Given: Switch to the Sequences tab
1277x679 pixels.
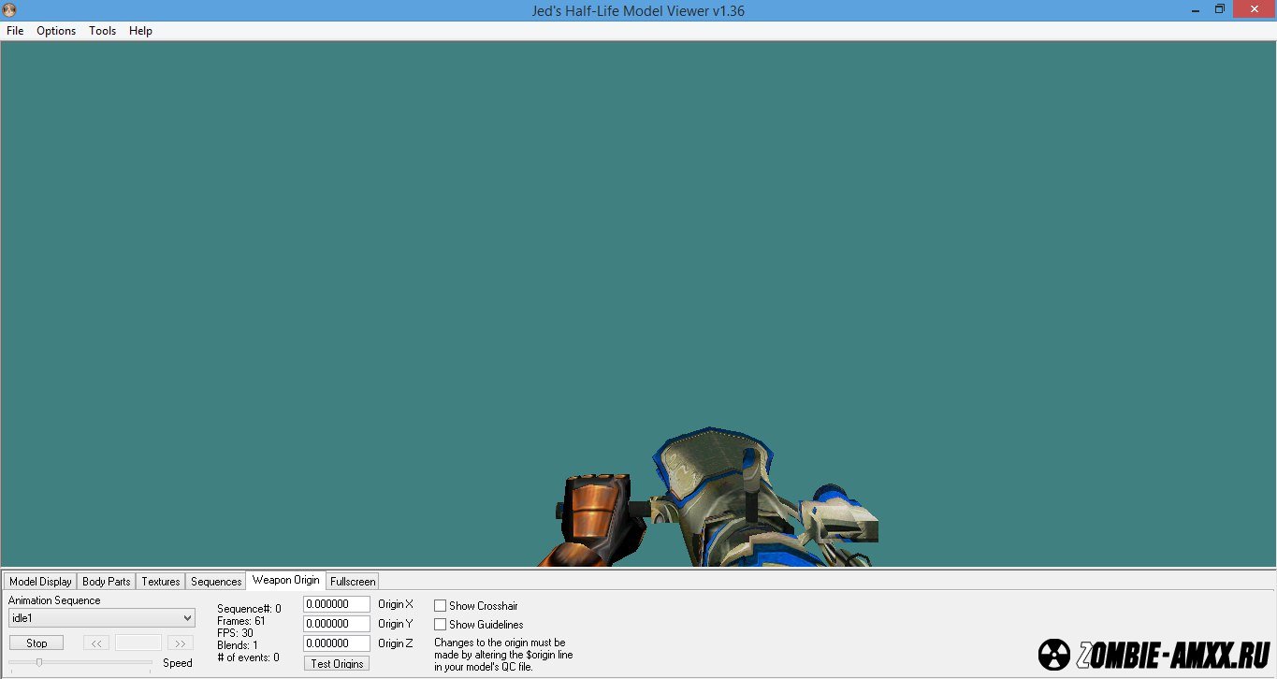Looking at the screenshot, I should [216, 581].
